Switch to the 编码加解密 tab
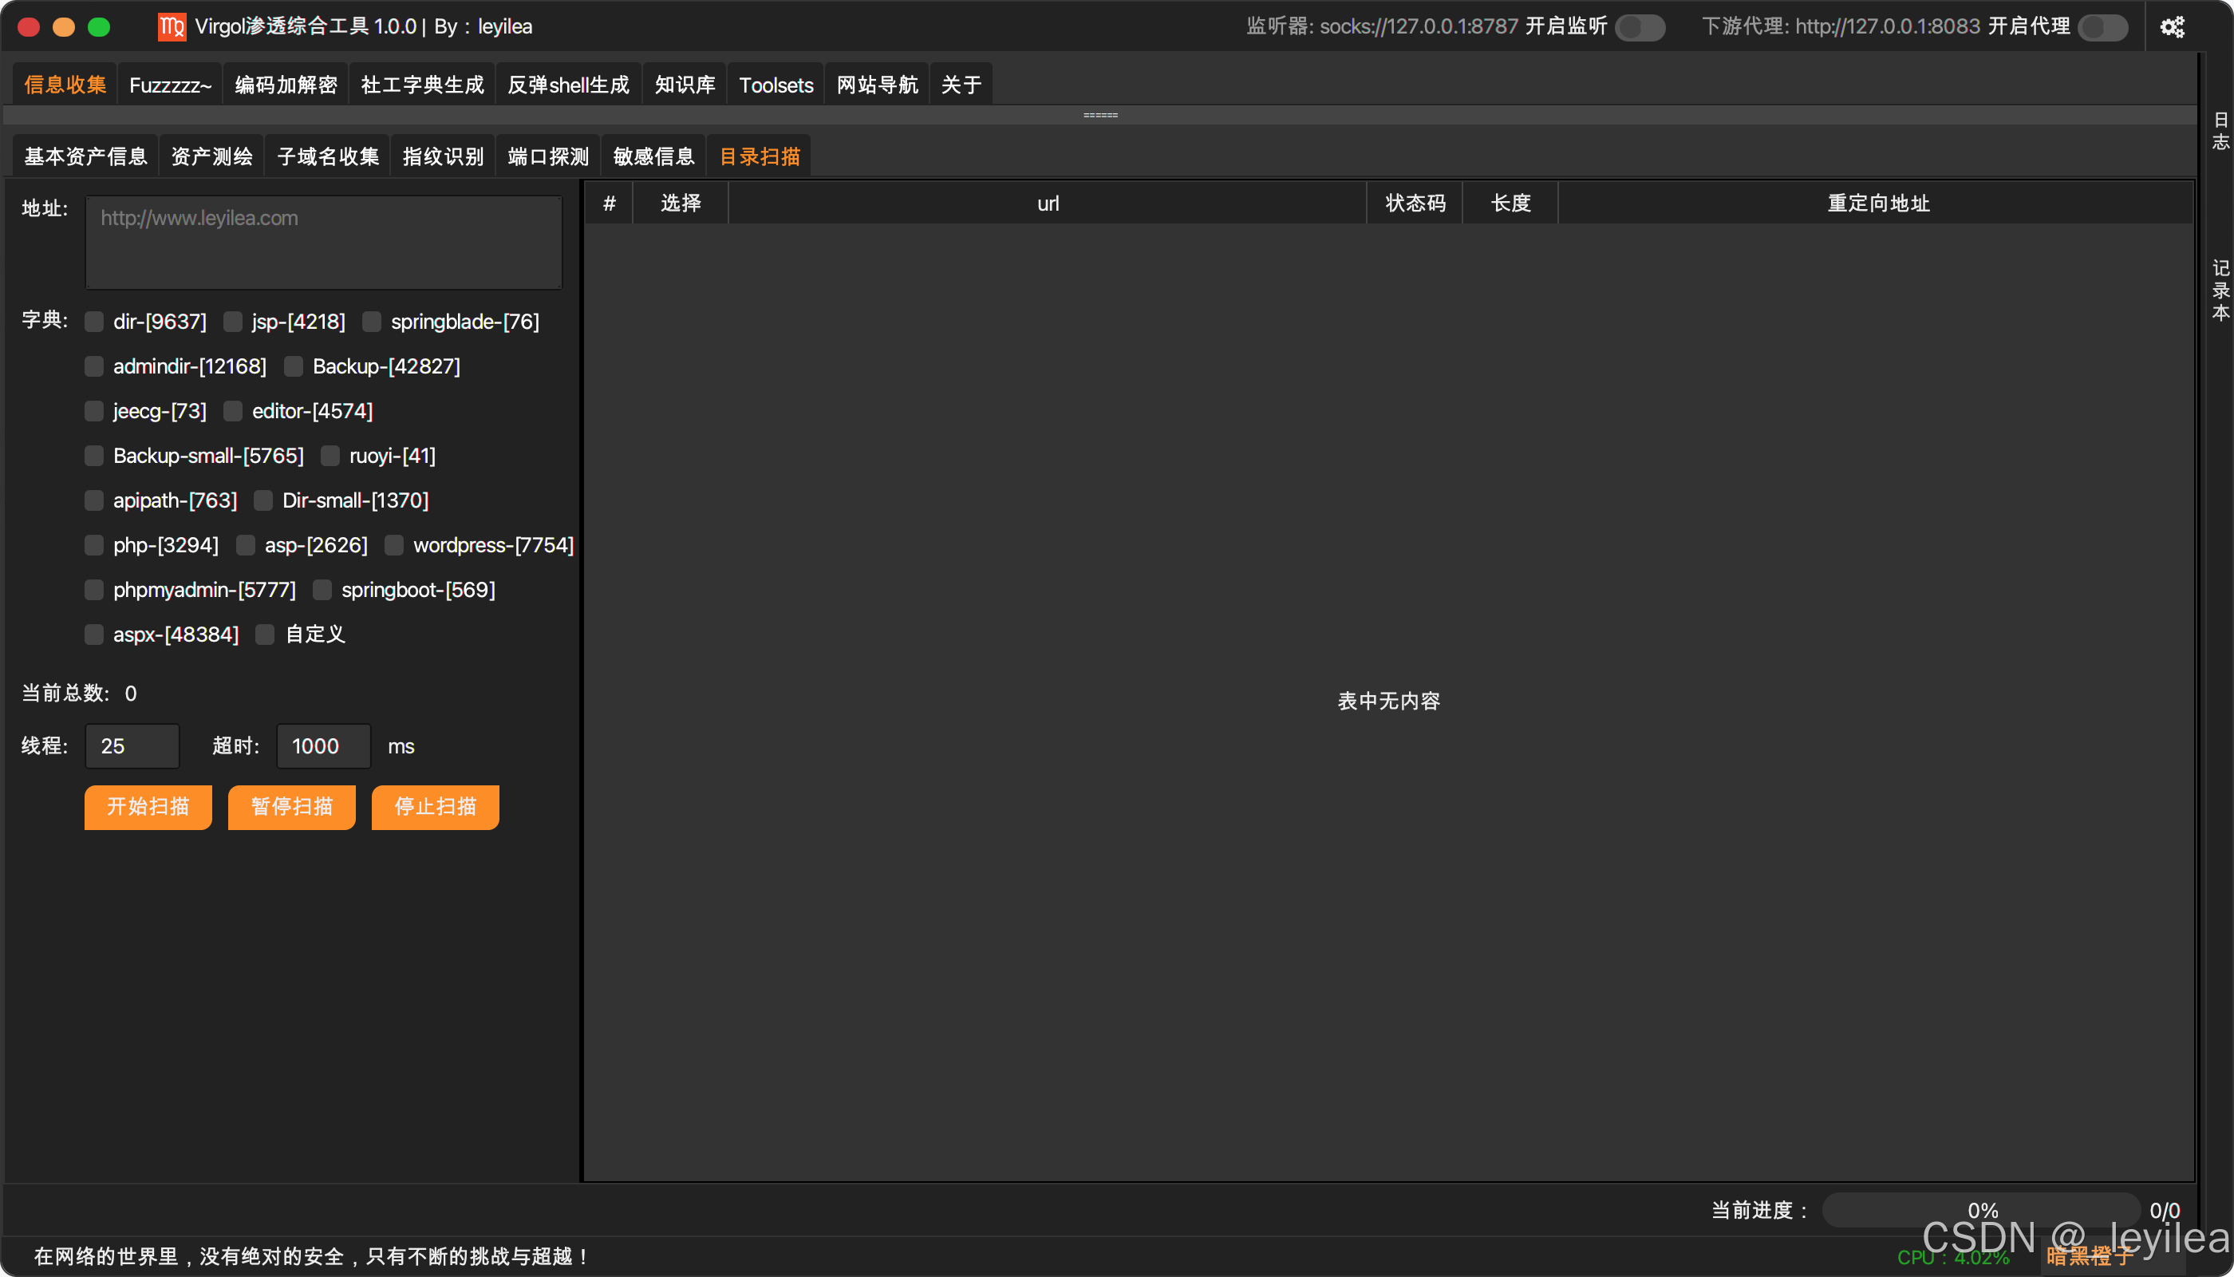This screenshot has height=1277, width=2234. coord(286,85)
